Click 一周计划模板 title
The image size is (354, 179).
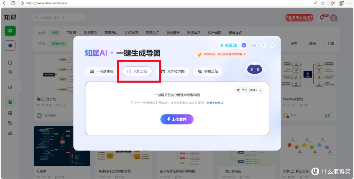coord(231,171)
